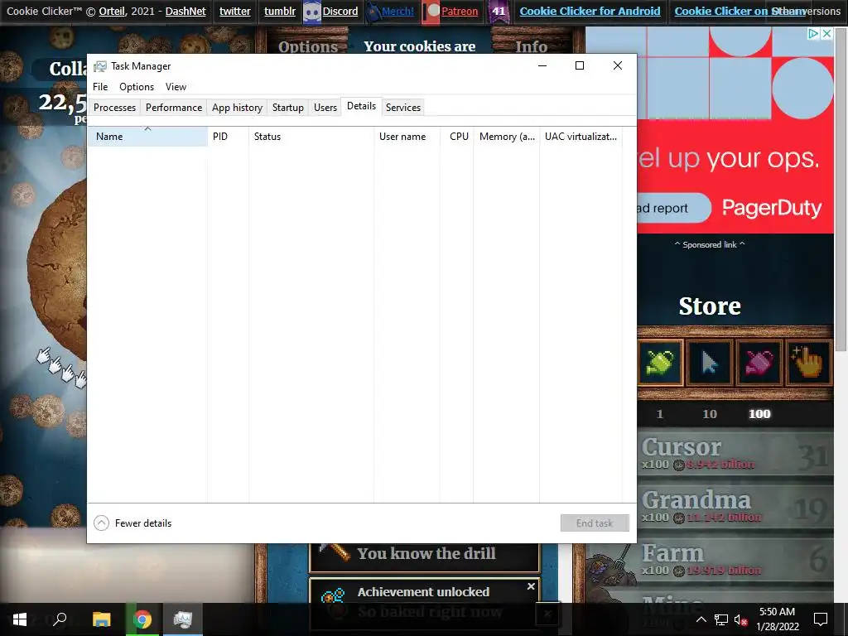Switch to the Startup tab

point(287,107)
